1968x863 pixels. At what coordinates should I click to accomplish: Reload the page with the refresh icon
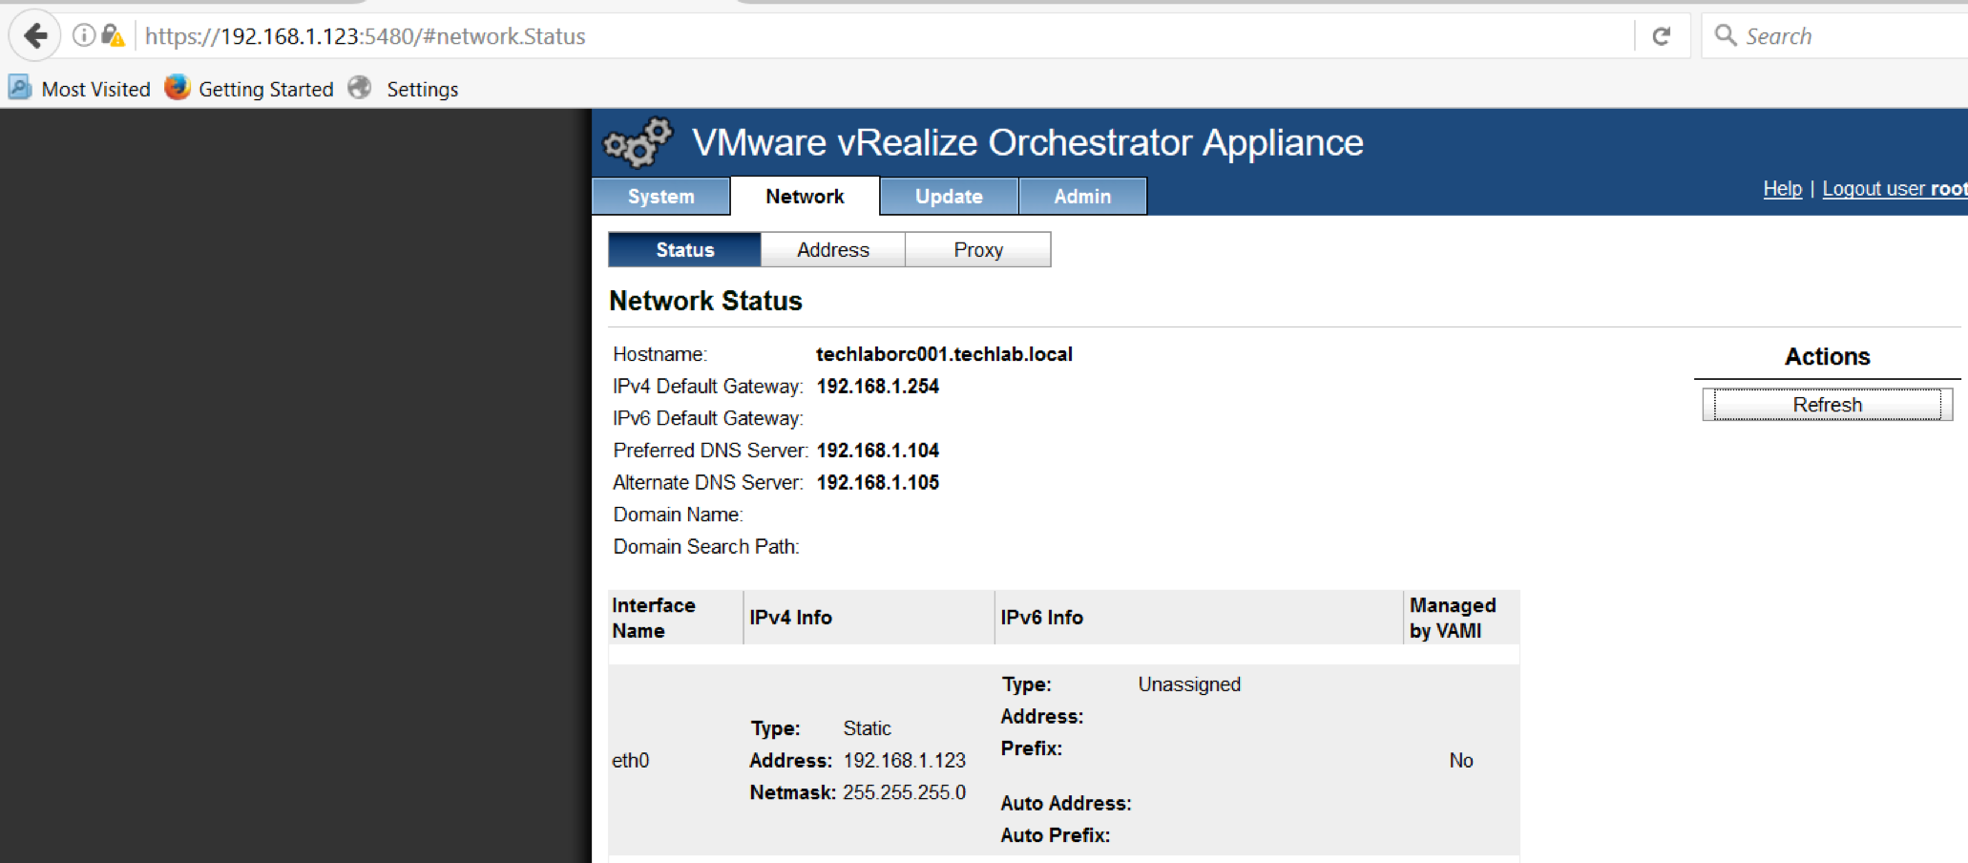[1662, 36]
